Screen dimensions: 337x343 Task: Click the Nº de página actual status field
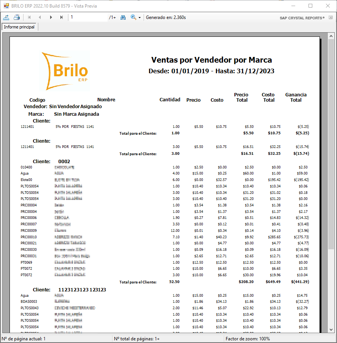[x=24, y=338]
